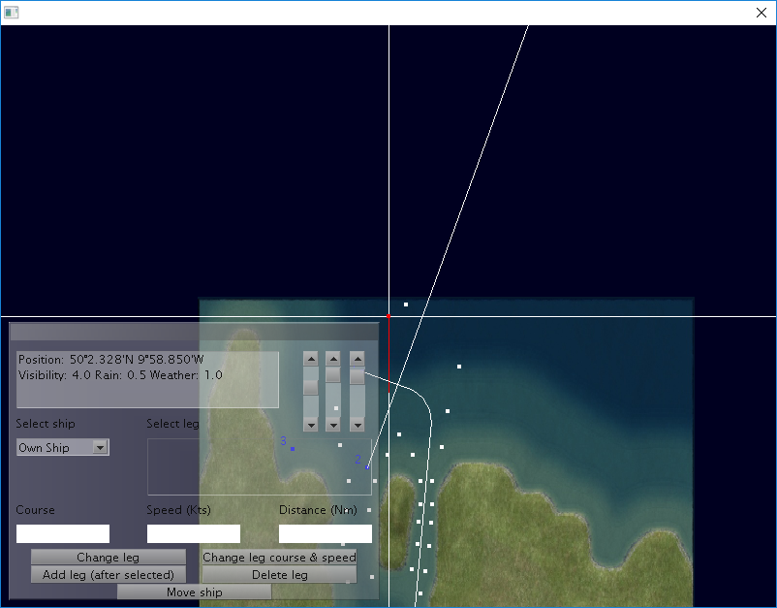The width and height of the screenshot is (777, 608).
Task: Click the Move ship button
Action: click(194, 592)
